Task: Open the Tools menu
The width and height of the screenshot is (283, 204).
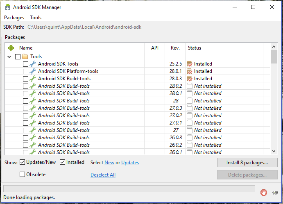Action: coord(36,18)
